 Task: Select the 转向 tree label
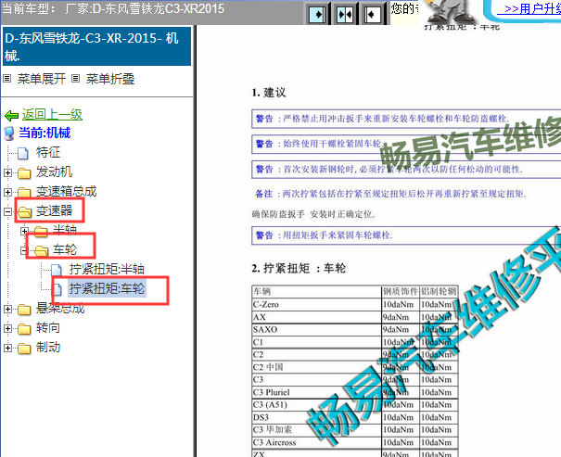coord(48,327)
